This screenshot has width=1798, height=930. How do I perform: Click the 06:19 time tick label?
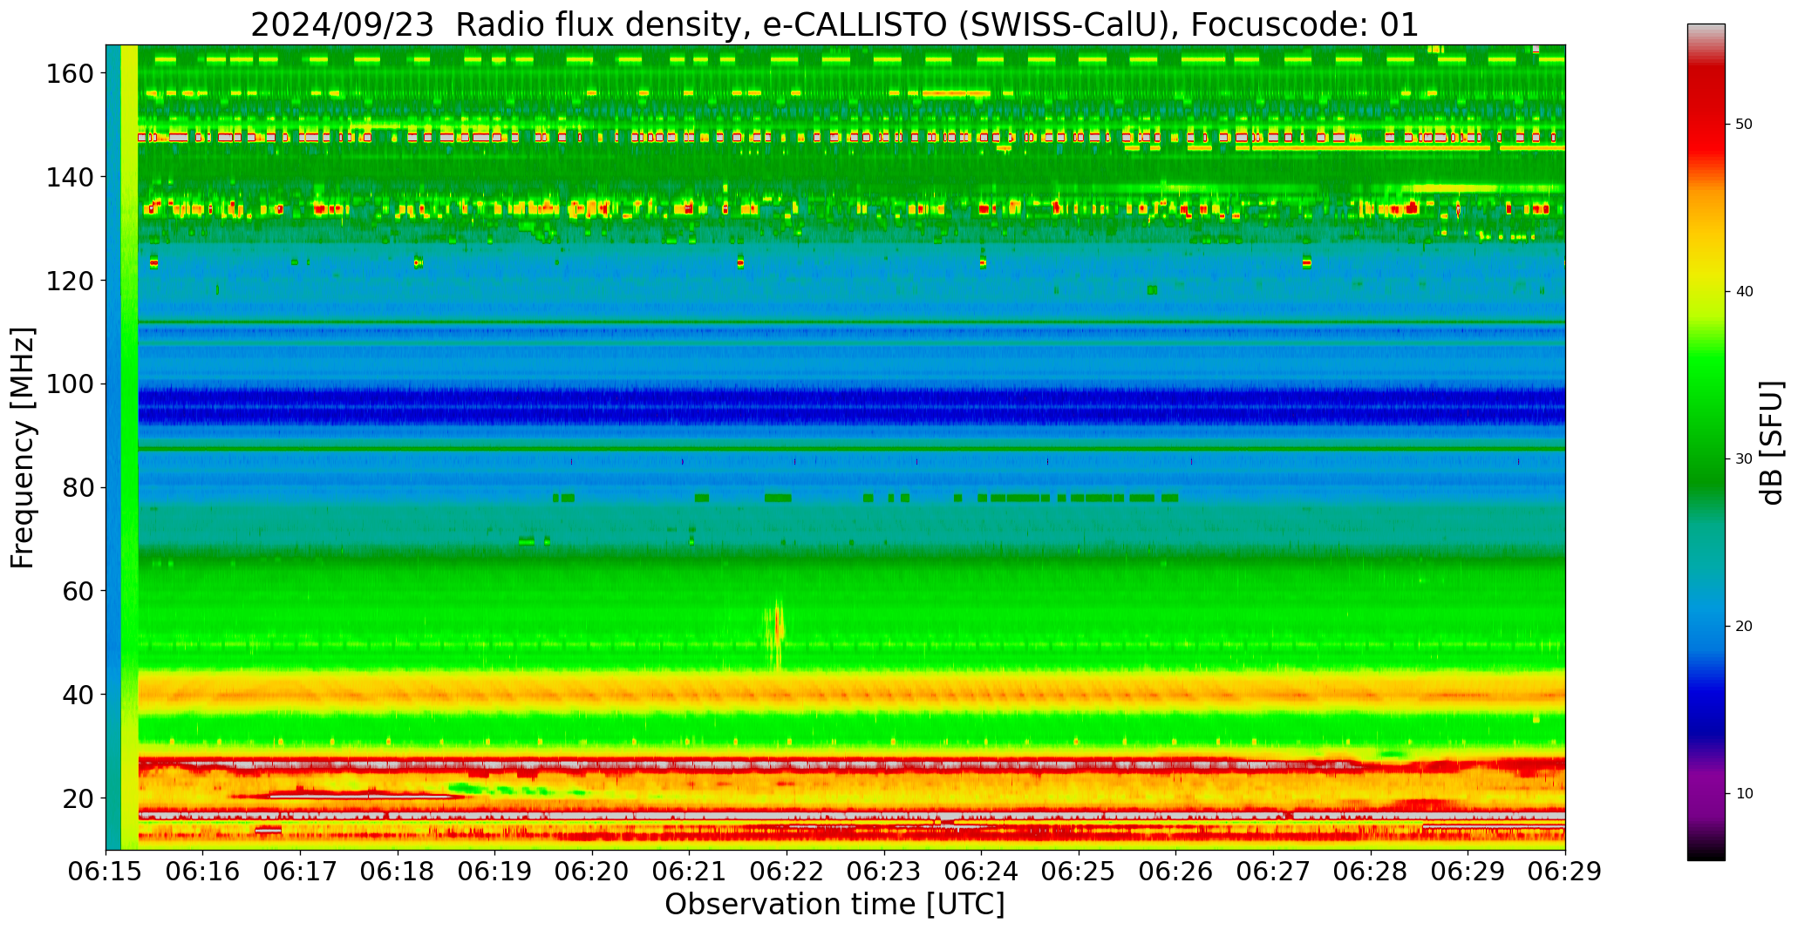pyautogui.click(x=495, y=871)
